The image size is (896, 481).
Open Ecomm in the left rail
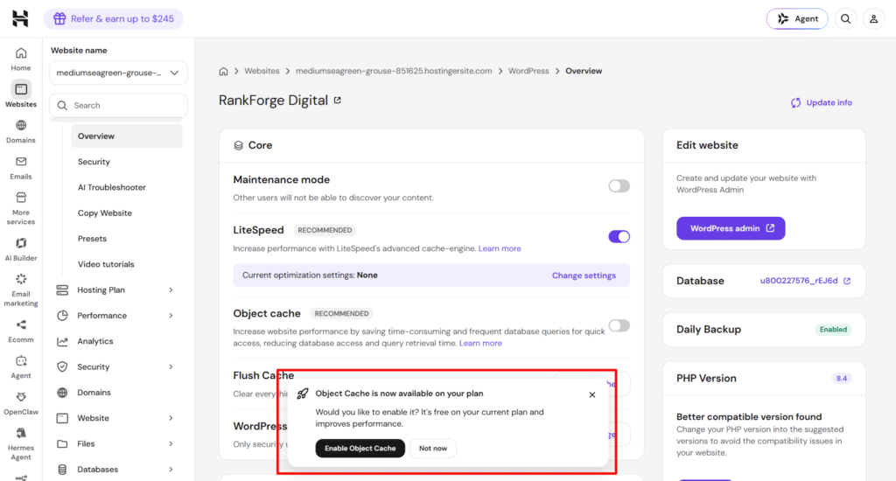(x=21, y=331)
